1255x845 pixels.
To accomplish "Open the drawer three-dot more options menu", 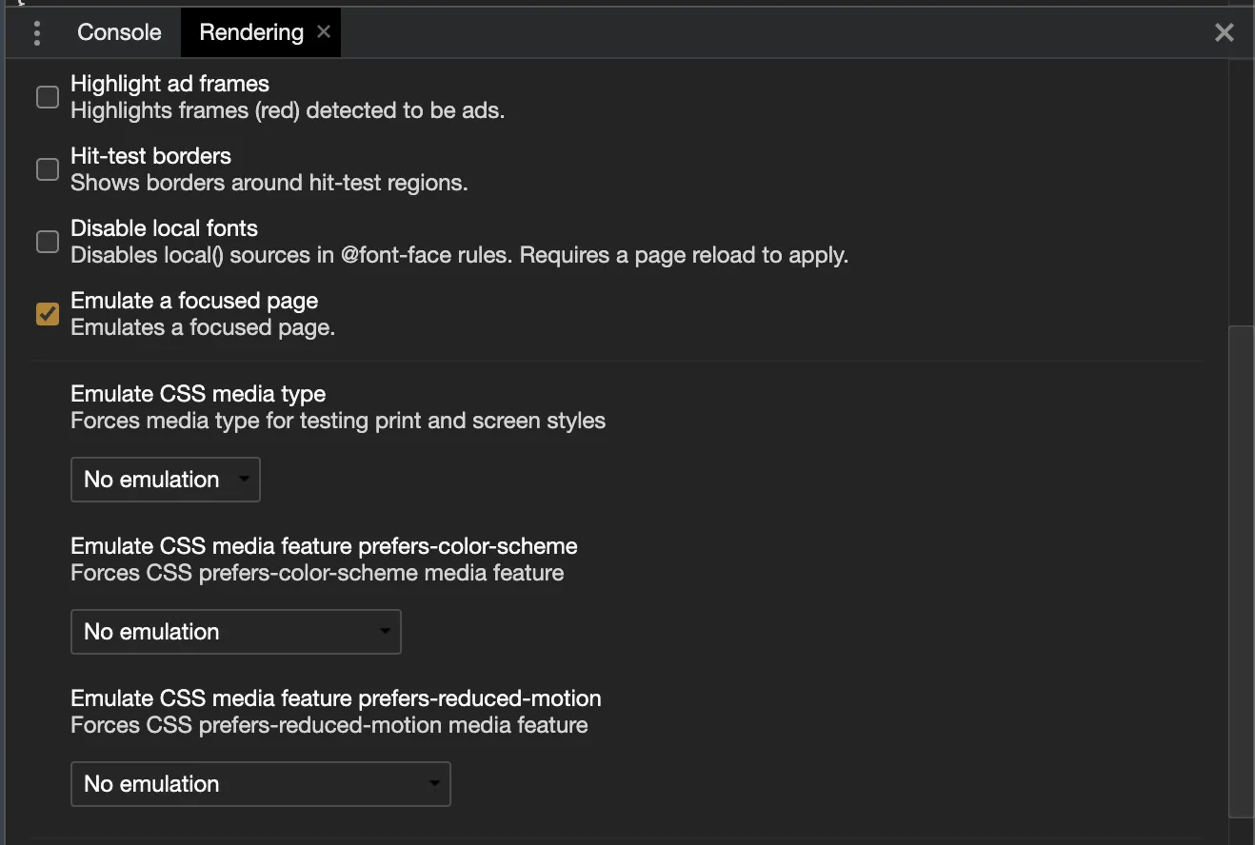I will (x=37, y=33).
